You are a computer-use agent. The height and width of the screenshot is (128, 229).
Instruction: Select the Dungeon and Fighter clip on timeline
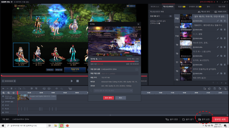click(37, 97)
